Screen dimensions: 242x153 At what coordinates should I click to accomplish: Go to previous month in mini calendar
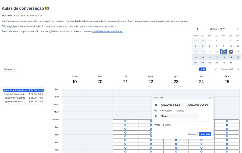point(197,29)
